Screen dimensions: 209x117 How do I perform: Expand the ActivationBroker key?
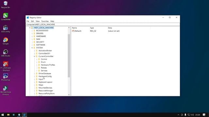pos(34,51)
